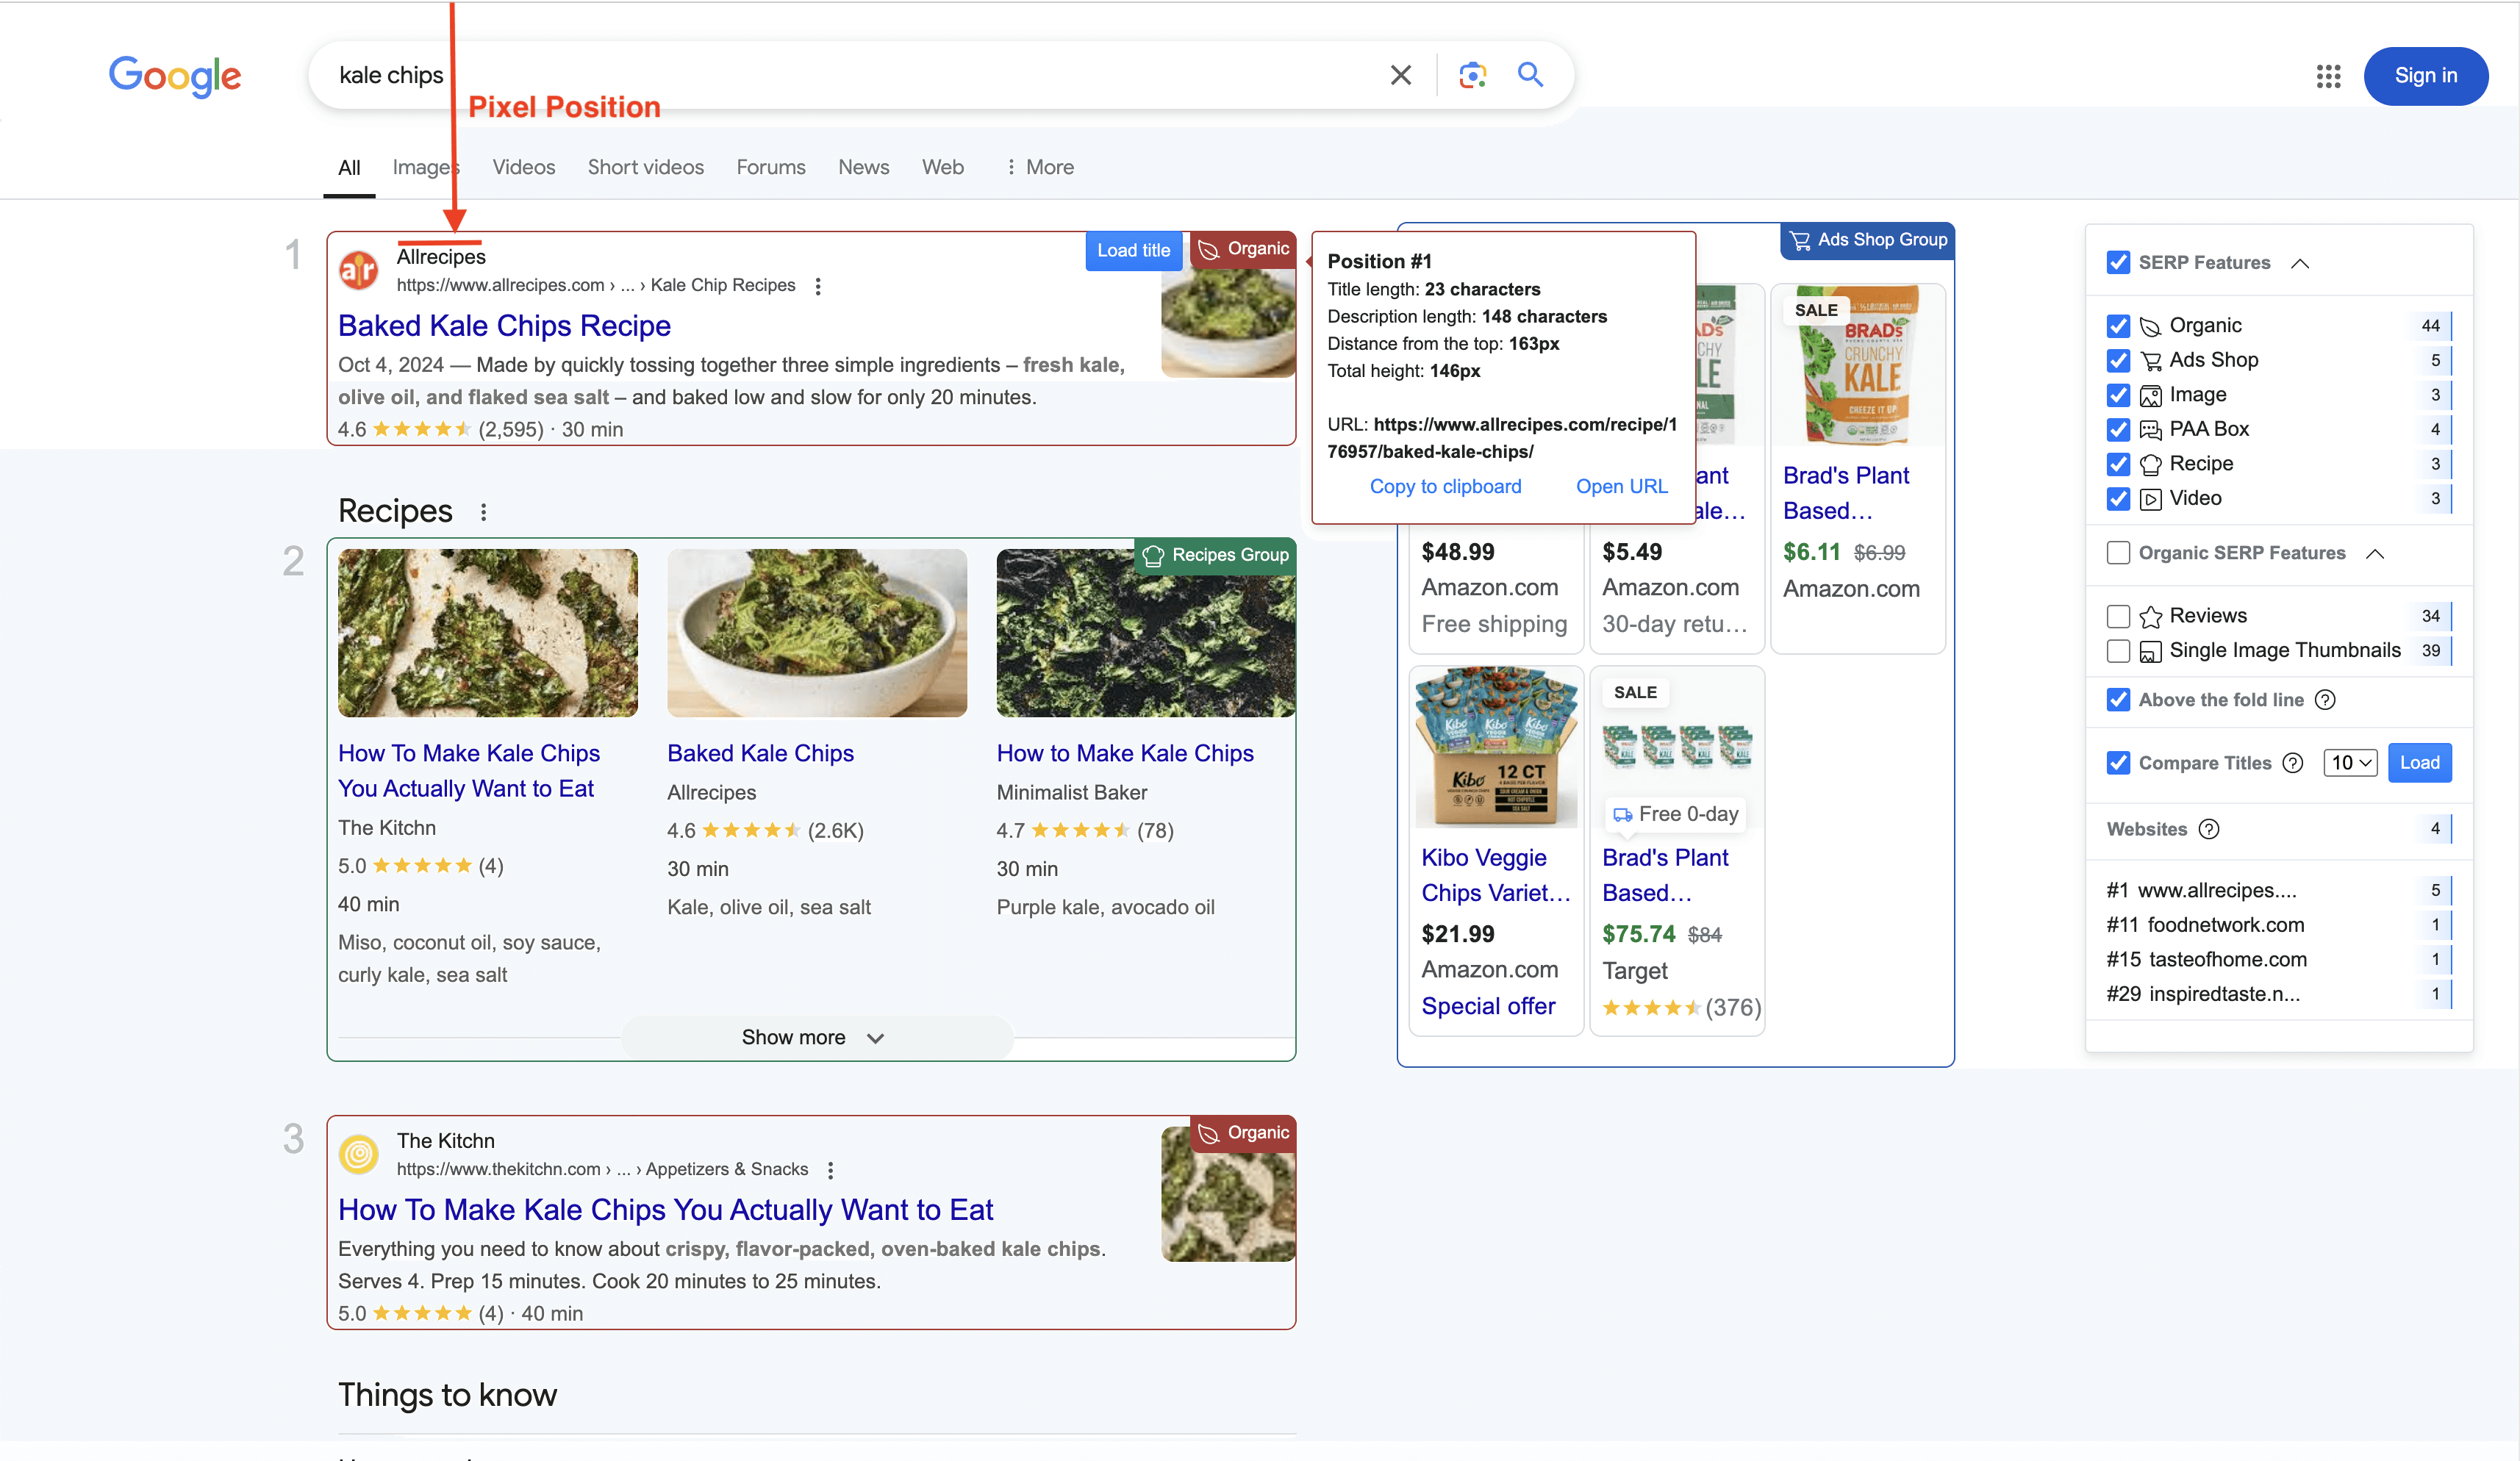Image resolution: width=2520 pixels, height=1461 pixels.
Task: Open the Short videos tab
Action: [x=646, y=167]
